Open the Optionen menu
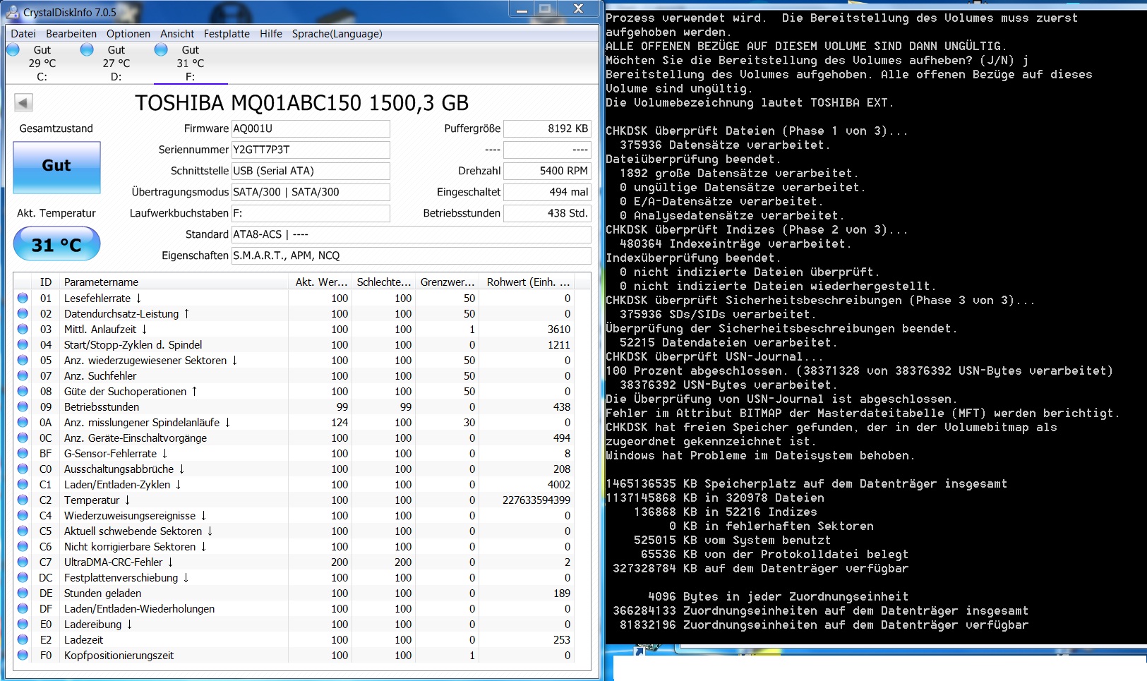 pos(128,34)
